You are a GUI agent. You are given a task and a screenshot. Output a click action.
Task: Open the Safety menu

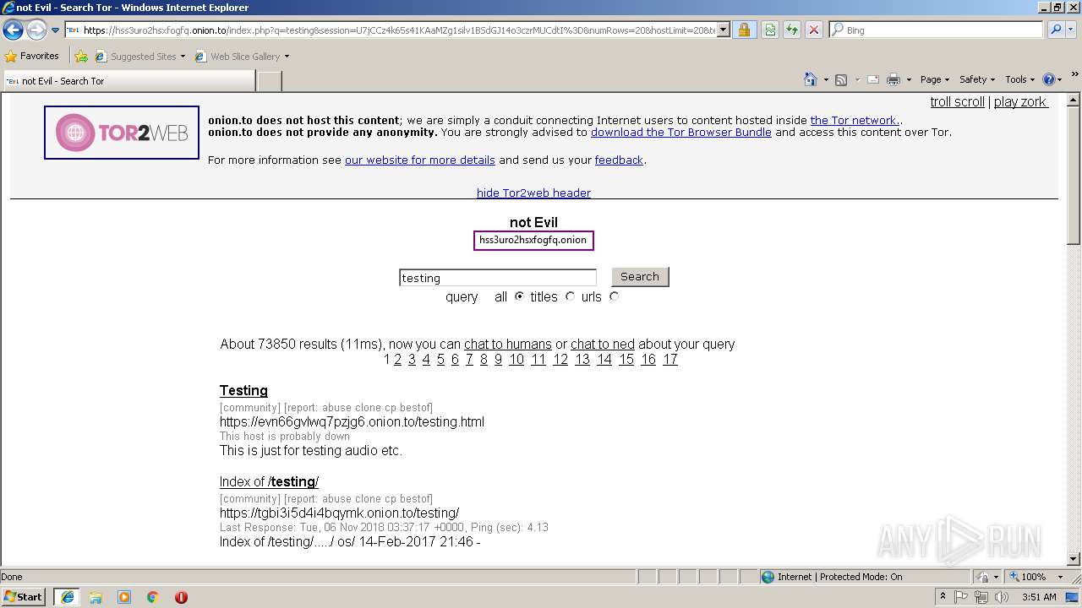(x=976, y=79)
